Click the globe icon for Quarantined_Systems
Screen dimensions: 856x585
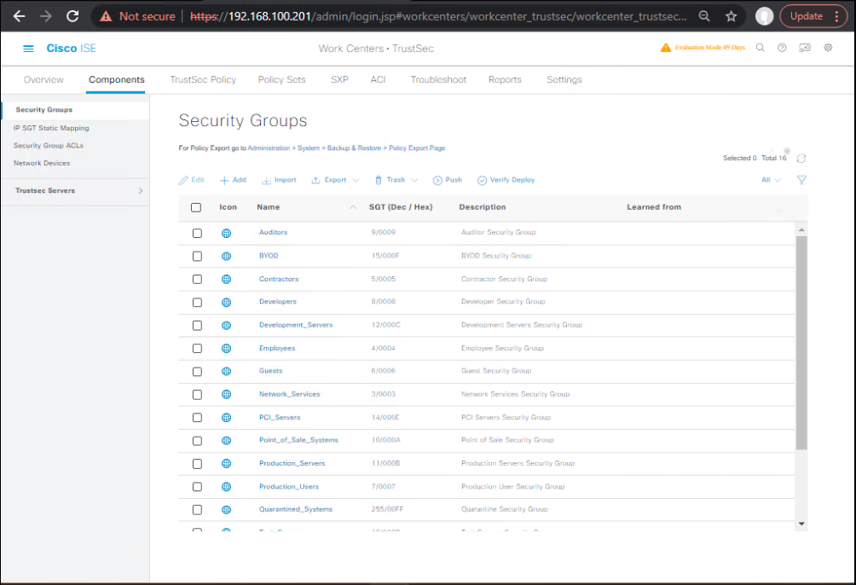tap(226, 510)
